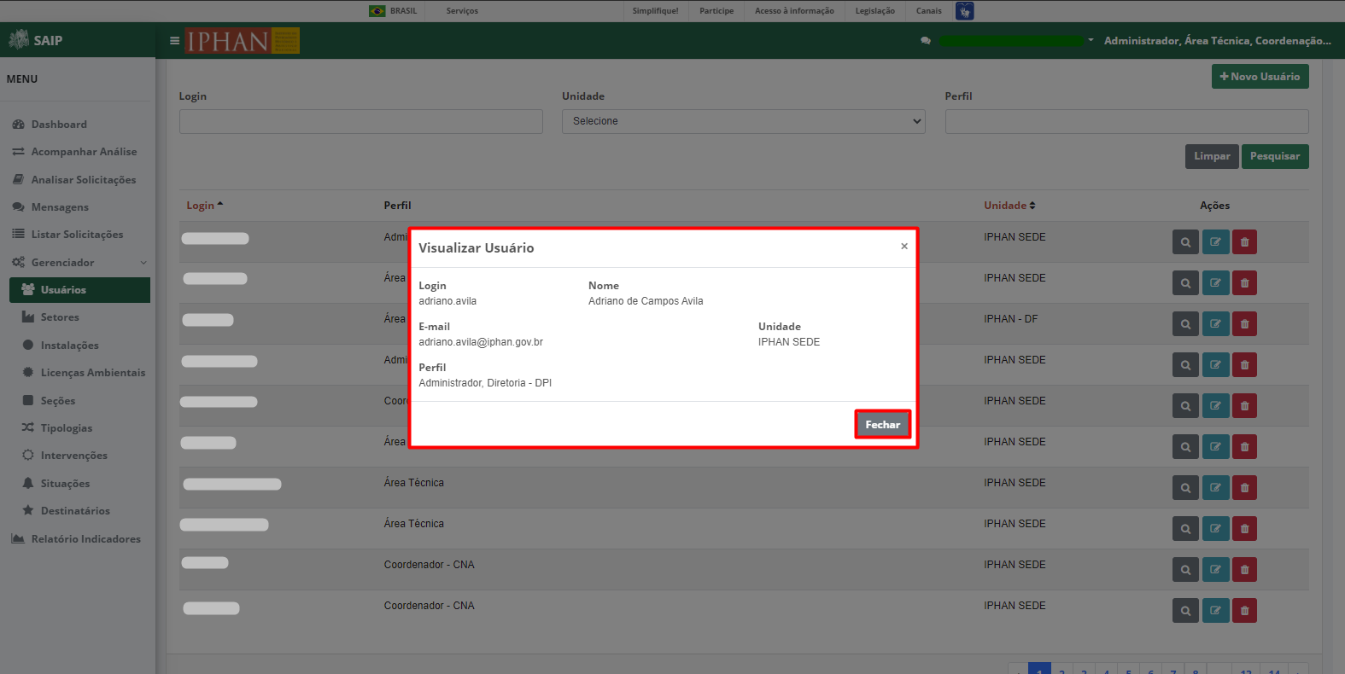Delete the user in the last Coordenador - CNA row
Image resolution: width=1345 pixels, height=674 pixels.
[1244, 611]
